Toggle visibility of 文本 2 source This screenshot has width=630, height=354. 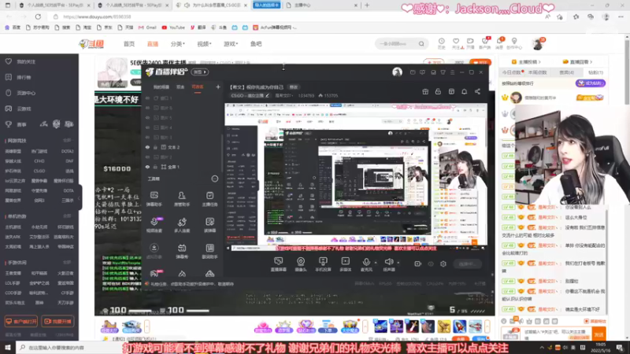click(147, 147)
